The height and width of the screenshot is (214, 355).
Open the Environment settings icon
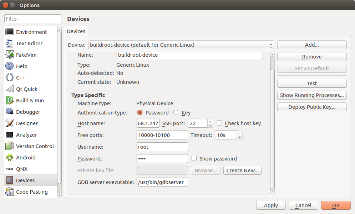click(10, 32)
